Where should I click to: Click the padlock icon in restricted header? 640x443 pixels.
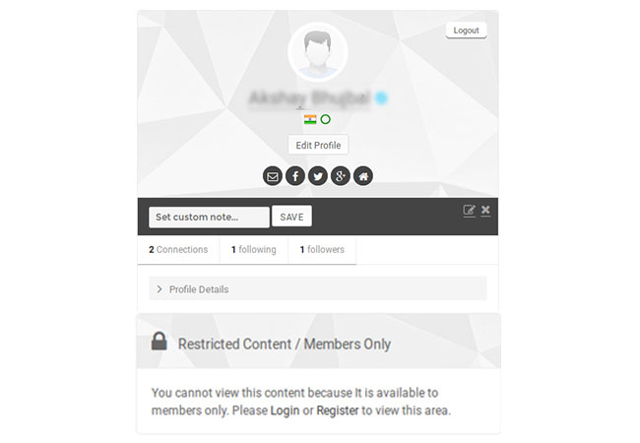click(x=160, y=341)
